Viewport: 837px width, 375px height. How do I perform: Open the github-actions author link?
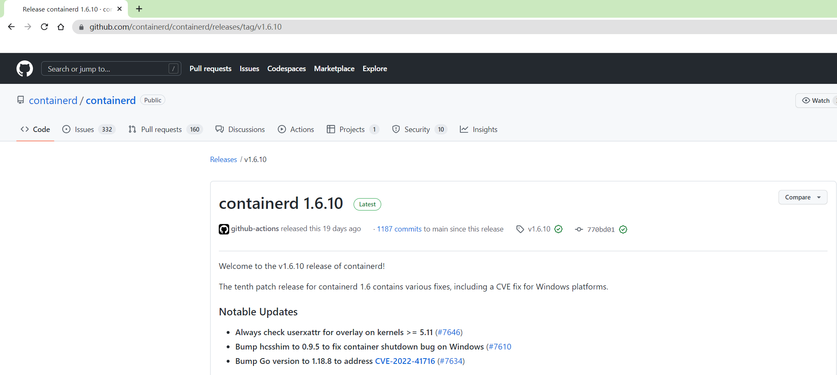[255, 229]
